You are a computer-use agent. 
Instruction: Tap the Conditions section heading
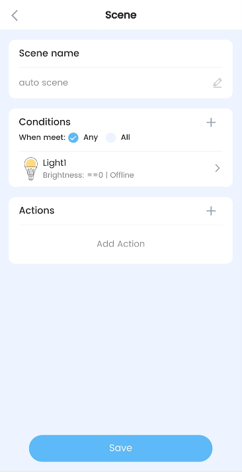click(x=45, y=122)
